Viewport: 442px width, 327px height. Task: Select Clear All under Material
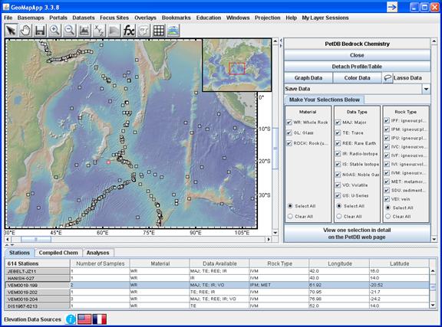click(x=290, y=217)
